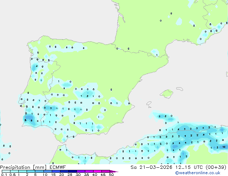
Task: Click Menorca island outline
Action: 179,89
